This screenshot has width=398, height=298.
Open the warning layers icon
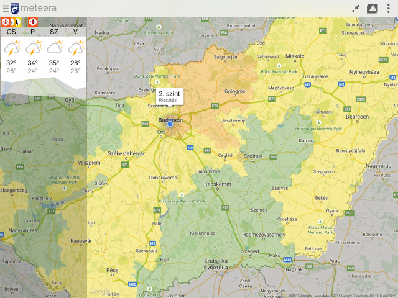pos(373,8)
